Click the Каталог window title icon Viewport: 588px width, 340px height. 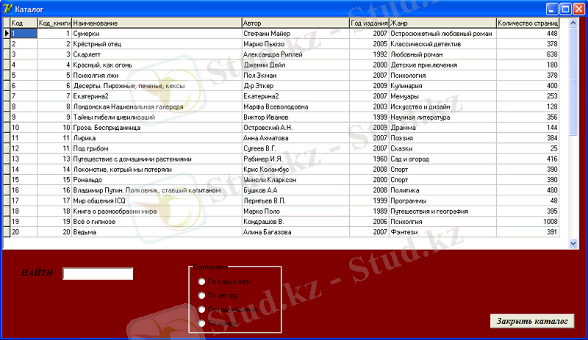[x=8, y=9]
